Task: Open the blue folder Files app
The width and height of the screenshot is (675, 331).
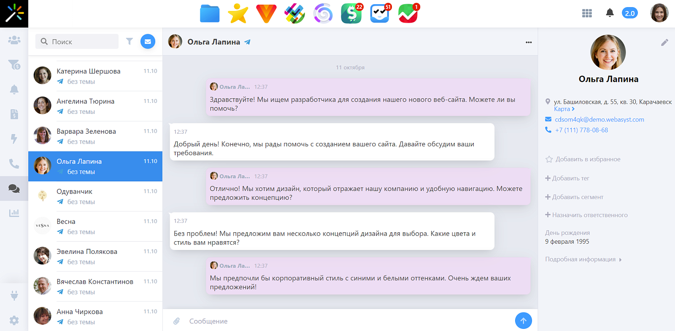Action: 210,13
